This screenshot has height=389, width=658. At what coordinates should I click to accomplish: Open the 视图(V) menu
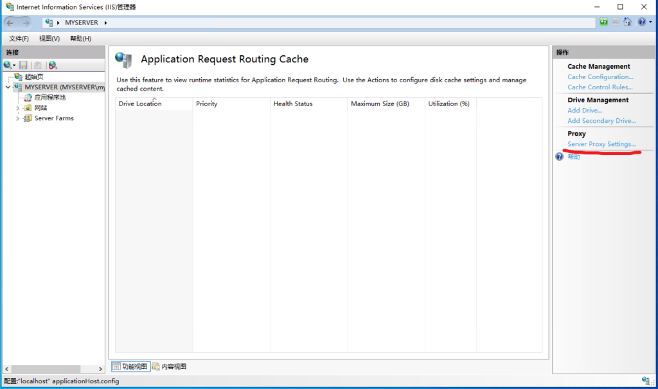tap(49, 39)
